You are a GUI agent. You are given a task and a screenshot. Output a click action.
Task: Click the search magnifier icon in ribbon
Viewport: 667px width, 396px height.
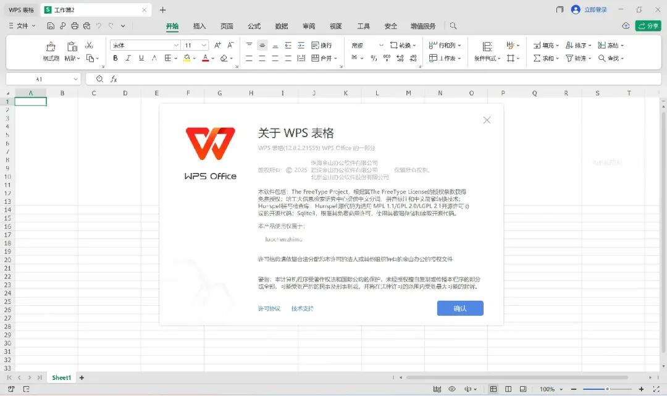pos(453,26)
